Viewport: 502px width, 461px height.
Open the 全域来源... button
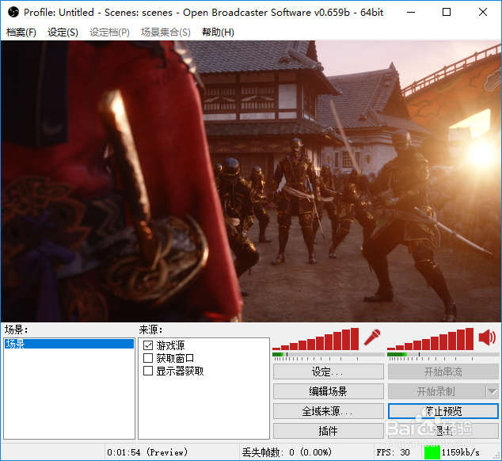[329, 411]
